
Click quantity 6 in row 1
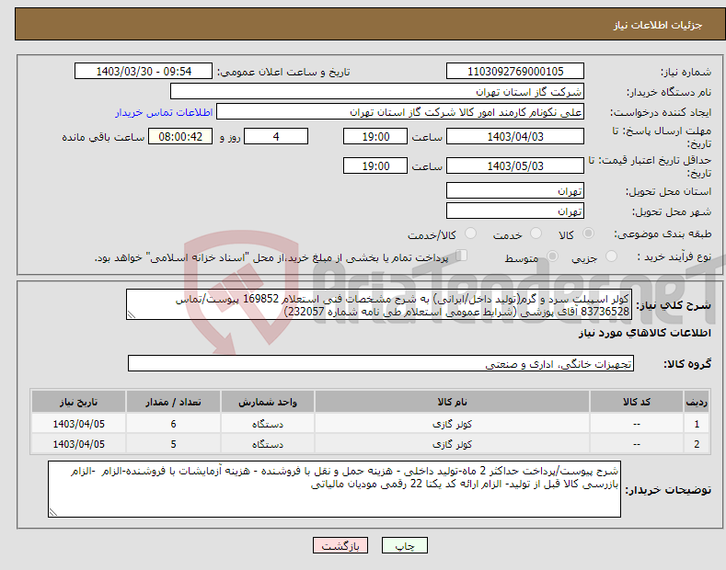(173, 424)
